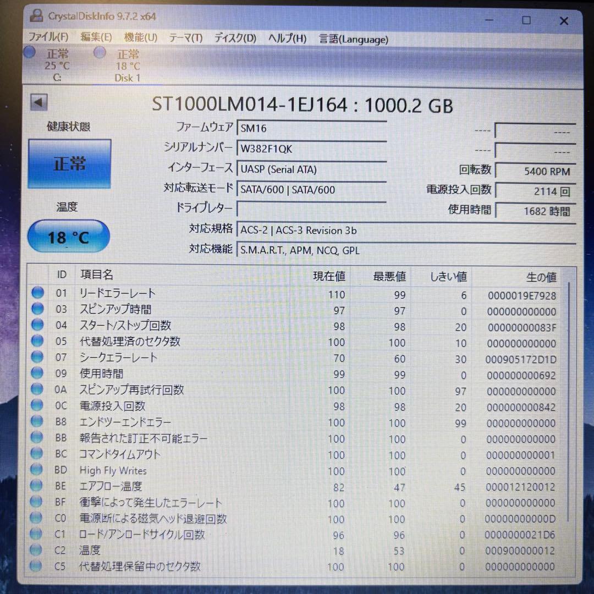The width and height of the screenshot is (594, 594).
Task: Open the 言語(Language) menu
Action: point(354,39)
